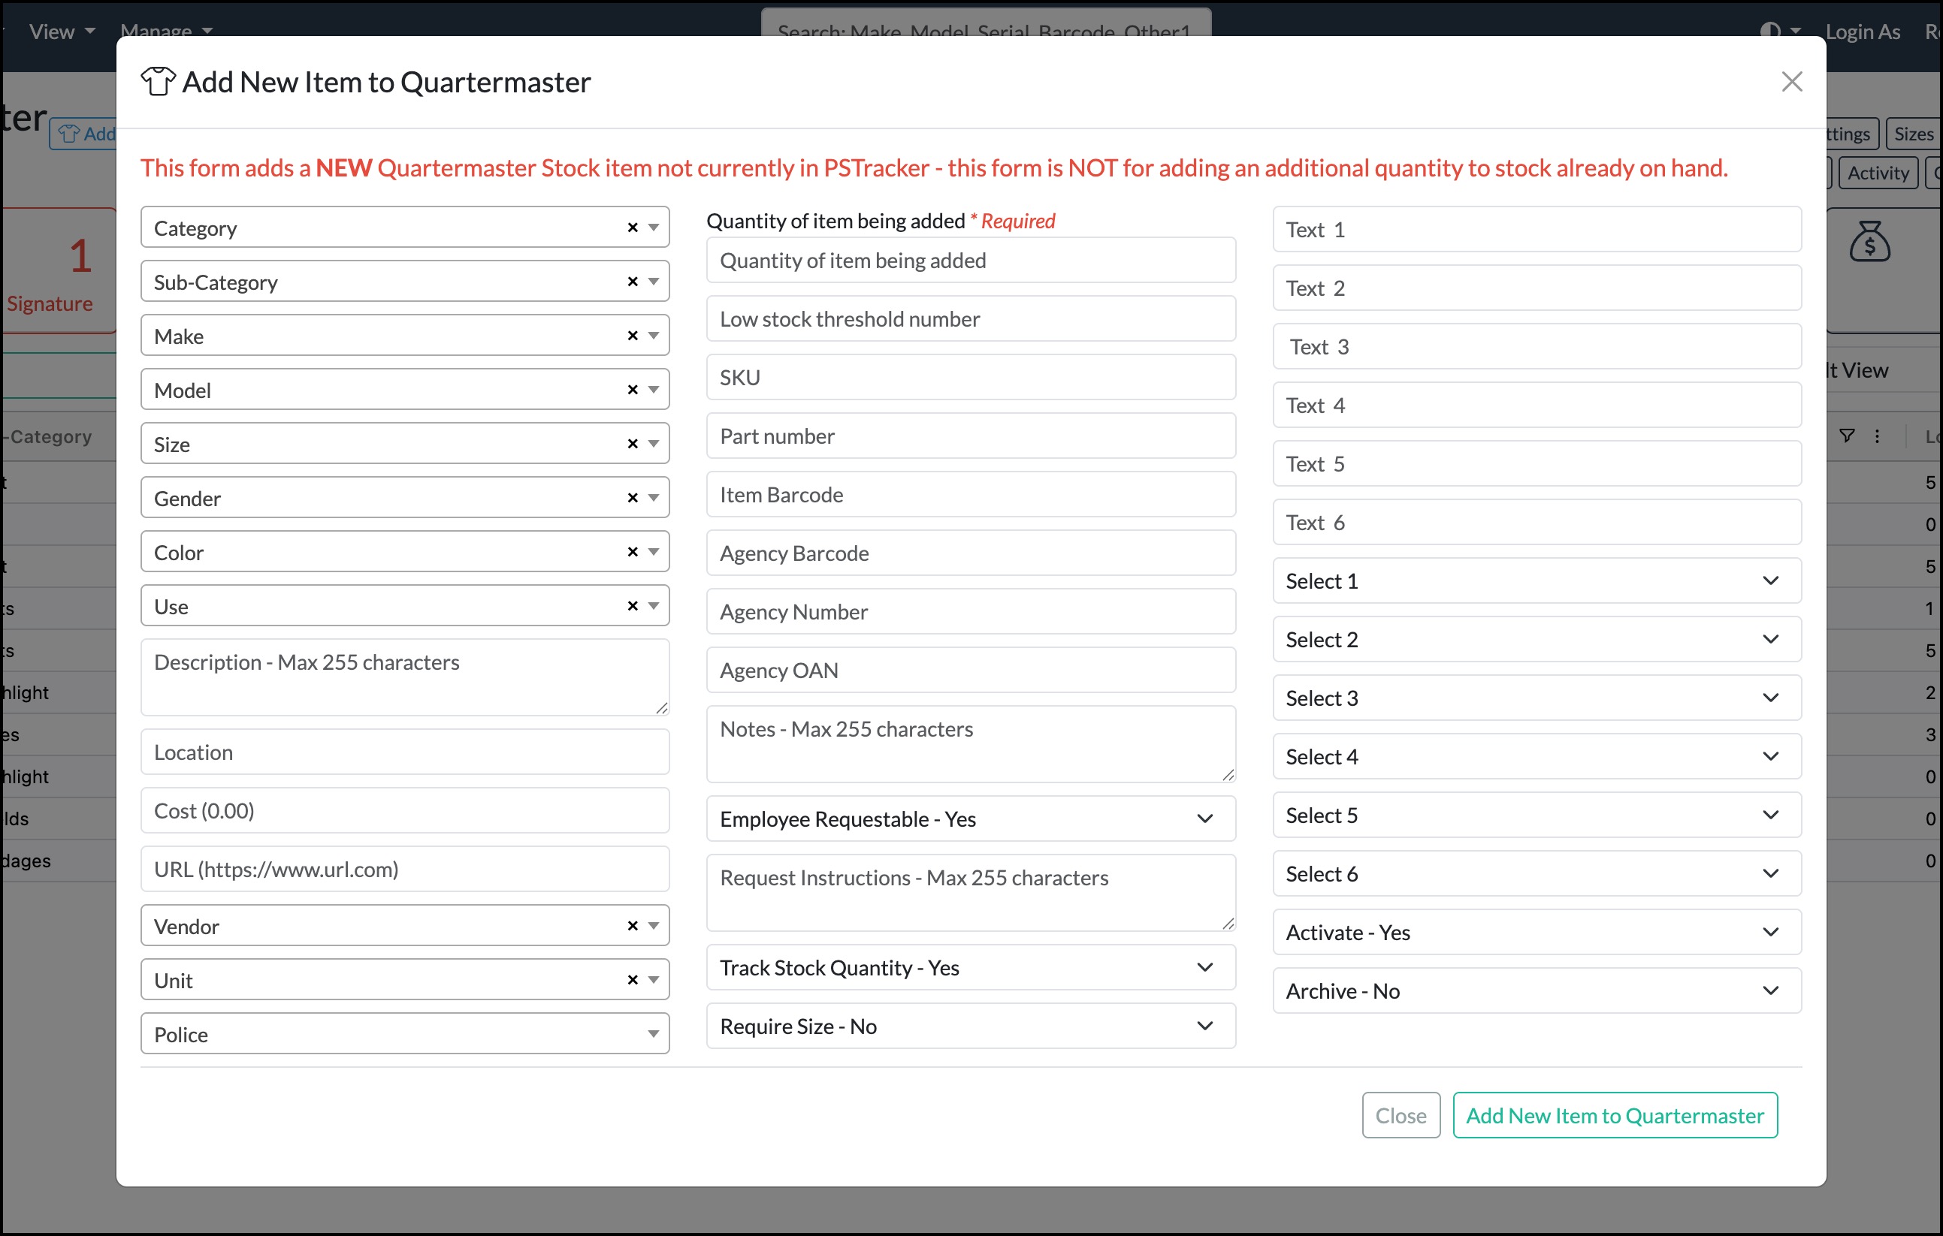The width and height of the screenshot is (1943, 1236).
Task: Click Login As in the navbar
Action: pos(1863,32)
